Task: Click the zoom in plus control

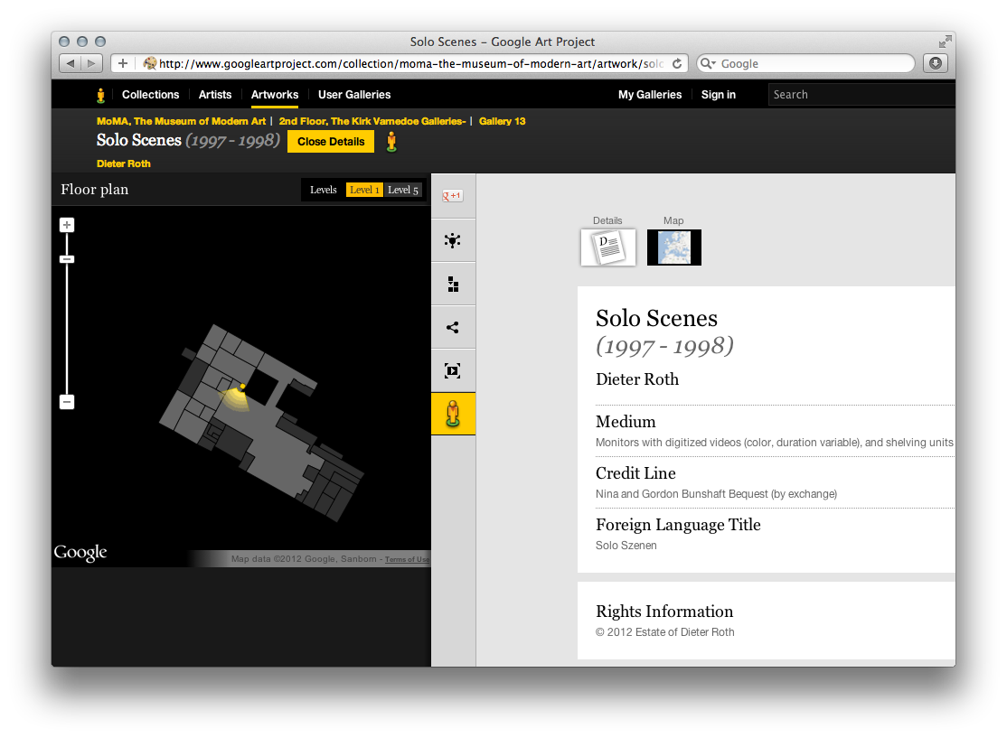Action: point(67,224)
